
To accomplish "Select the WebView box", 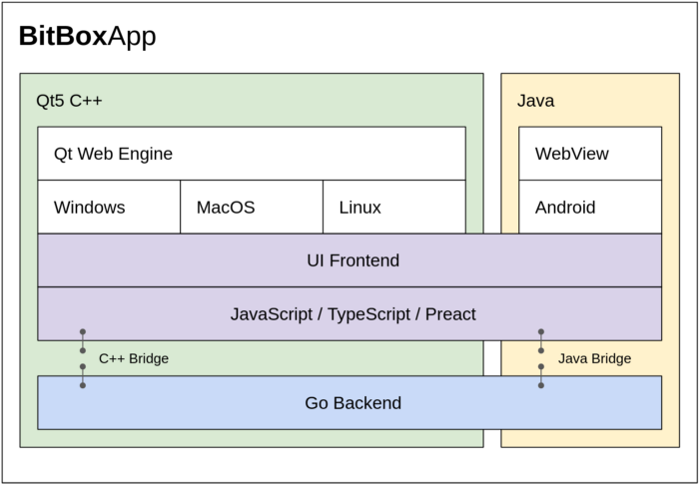I will 590,154.
